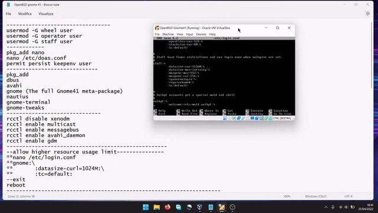
Task: Open the VirtualBox cube icon in taskbar
Action: (x=200, y=207)
